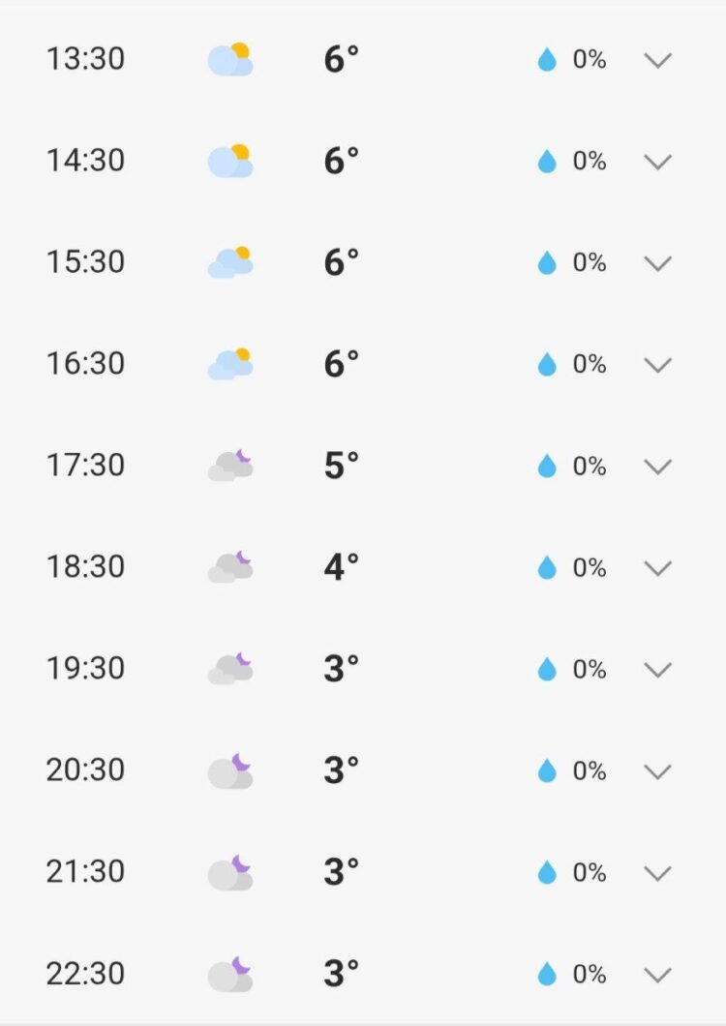
Task: Expand the 13:30 forecast details
Action: click(x=658, y=60)
